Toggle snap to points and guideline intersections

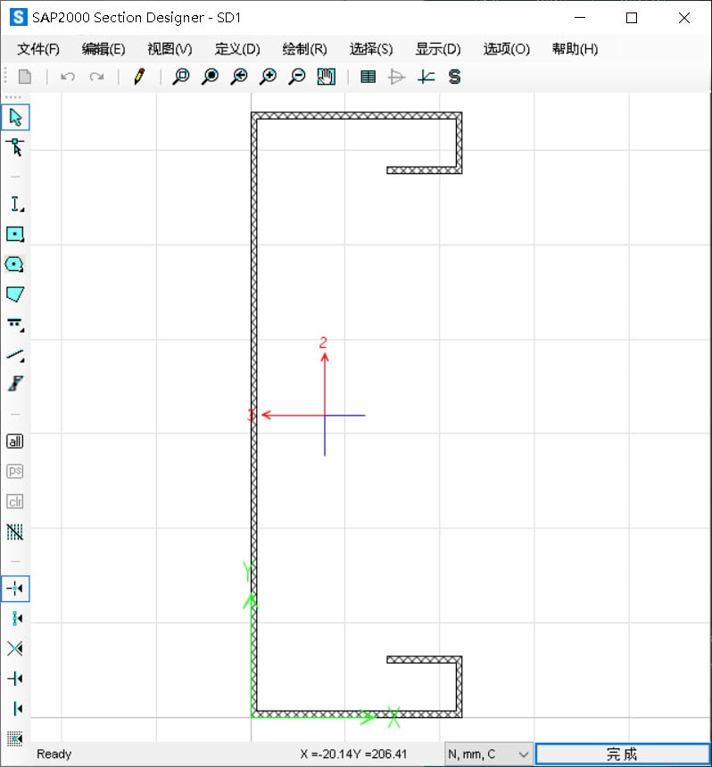(x=15, y=589)
